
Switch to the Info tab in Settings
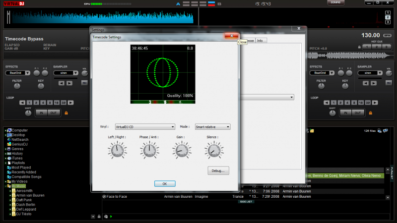click(x=260, y=41)
